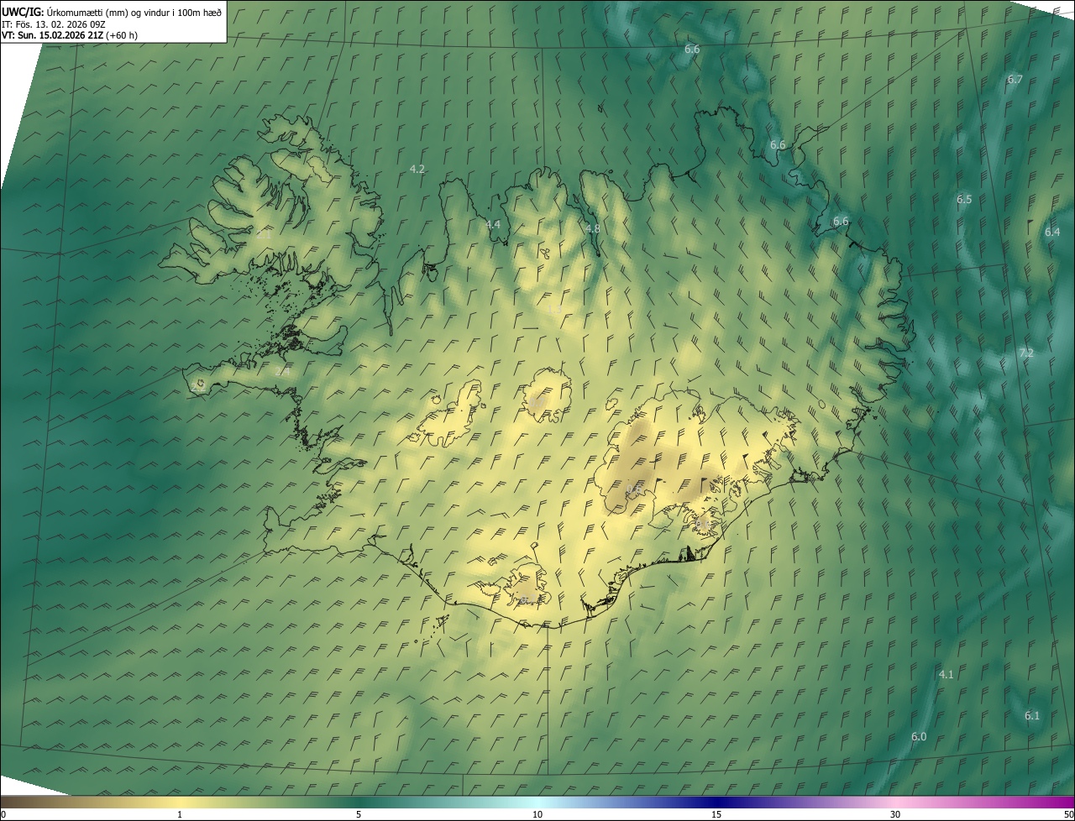Select the 'IT: Fös. 13. 02. 2026 09Z' line

click(x=54, y=24)
